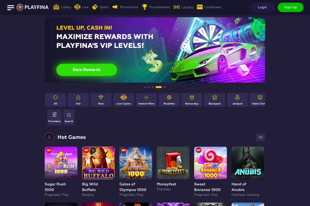This screenshot has height=206, width=310.
Task: Click the Earn Rewards banner button
Action: tap(86, 70)
